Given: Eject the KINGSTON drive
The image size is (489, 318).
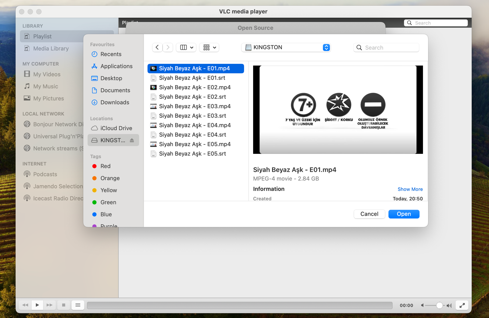Looking at the screenshot, I should (132, 140).
